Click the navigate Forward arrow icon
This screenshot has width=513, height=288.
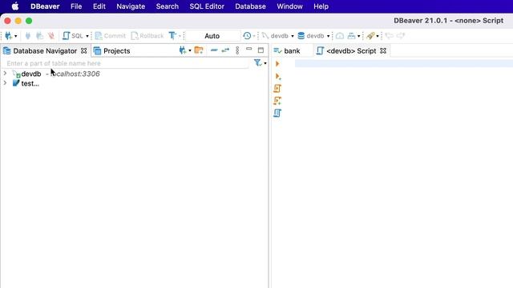coord(401,35)
